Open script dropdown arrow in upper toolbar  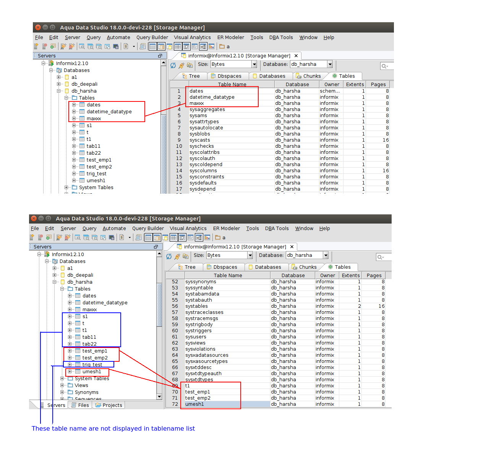[x=134, y=47]
